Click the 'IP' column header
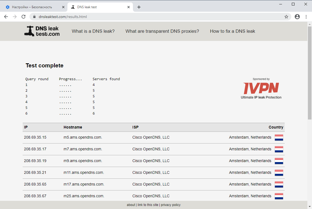This screenshot has height=209, width=312. [x=26, y=127]
